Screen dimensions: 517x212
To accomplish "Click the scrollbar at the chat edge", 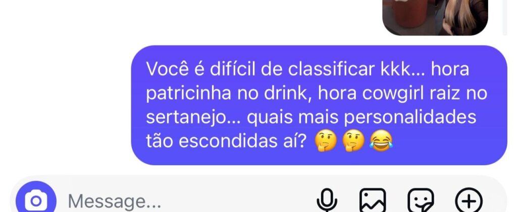I will pyautogui.click(x=504, y=18).
